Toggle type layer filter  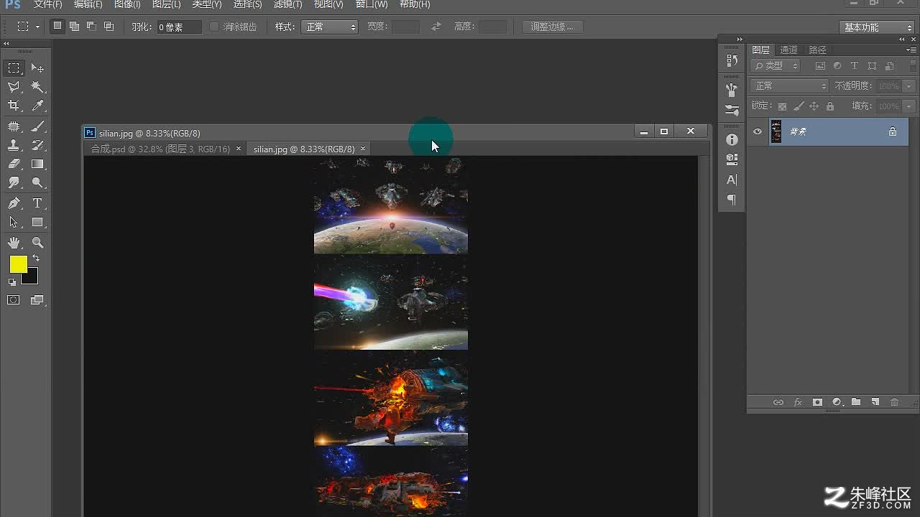pyautogui.click(x=855, y=65)
